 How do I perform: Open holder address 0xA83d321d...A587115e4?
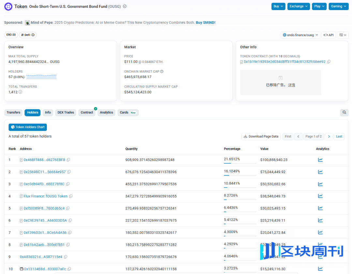(x=41, y=257)
